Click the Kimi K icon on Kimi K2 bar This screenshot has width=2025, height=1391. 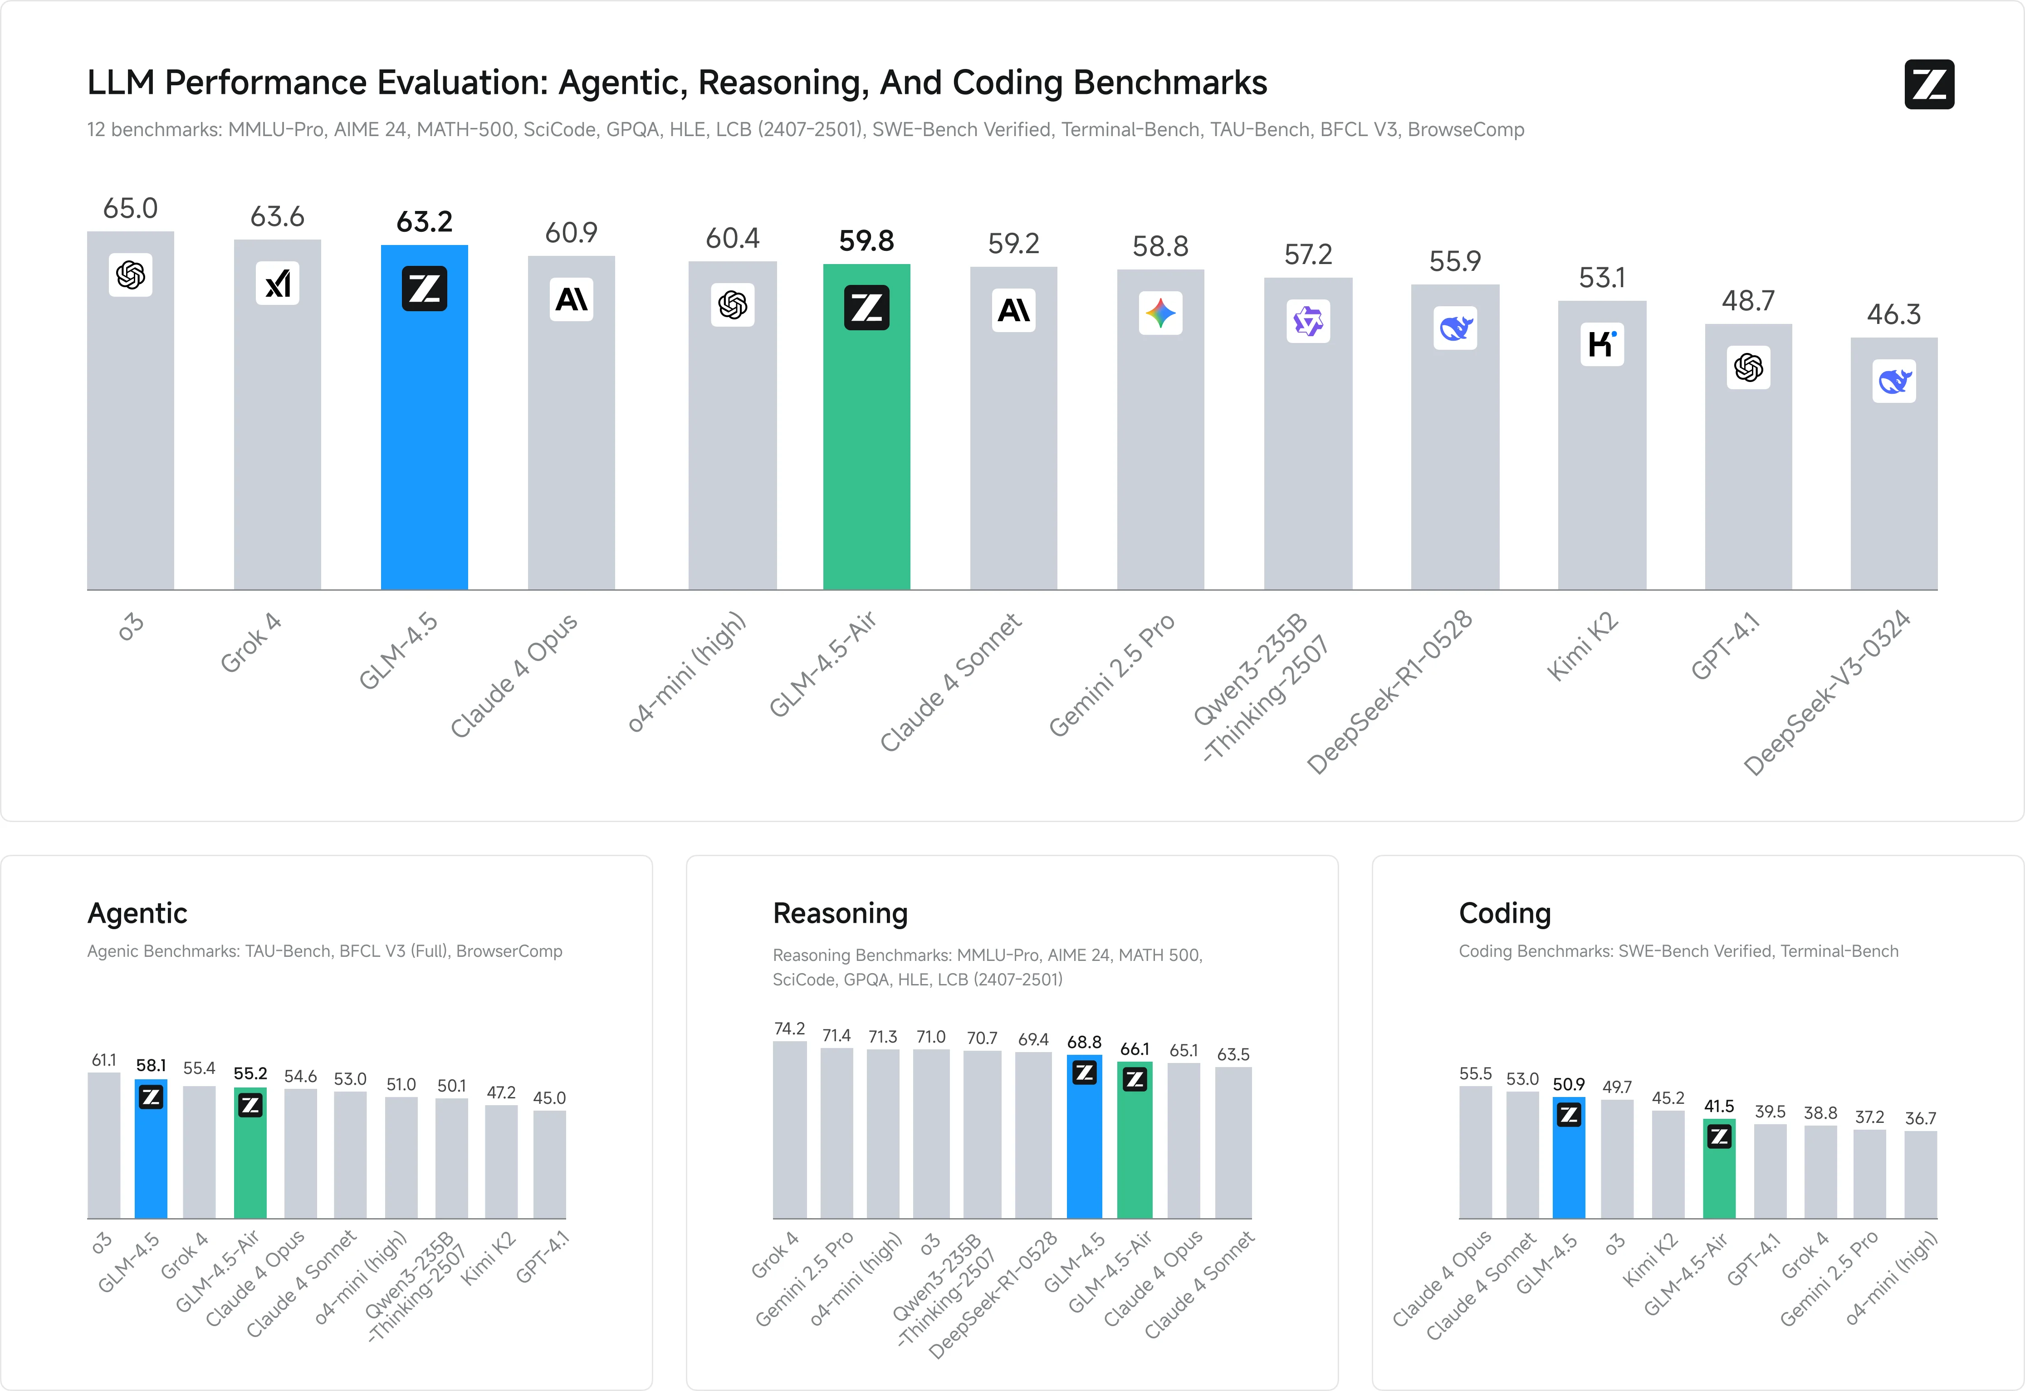pyautogui.click(x=1602, y=344)
